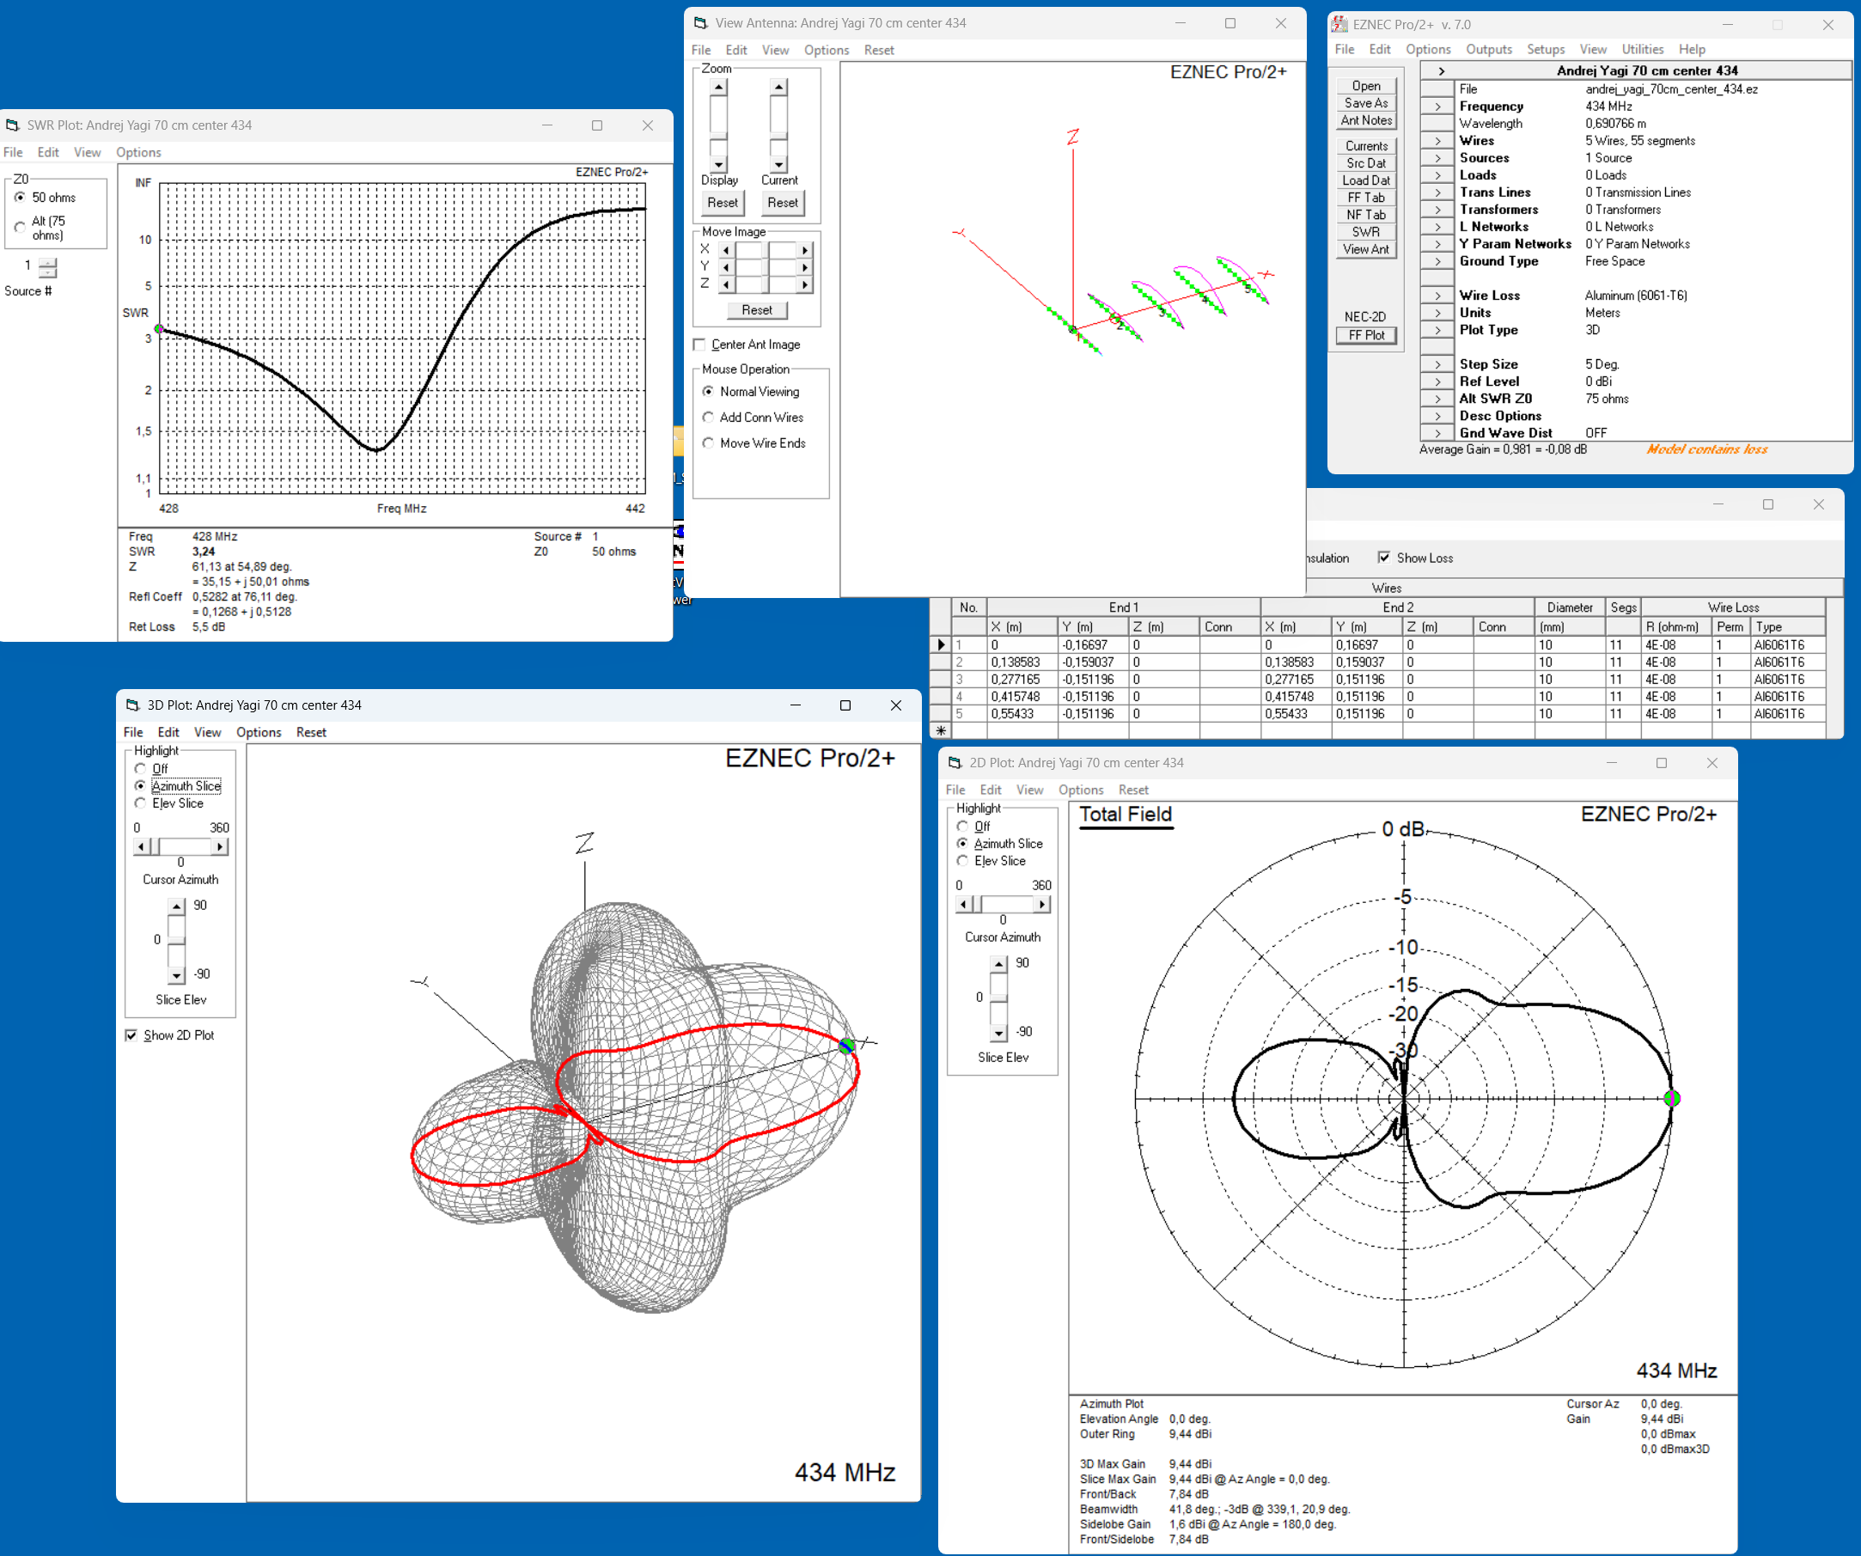
Task: Select Elev Slice in 3D Plot highlight
Action: (140, 802)
